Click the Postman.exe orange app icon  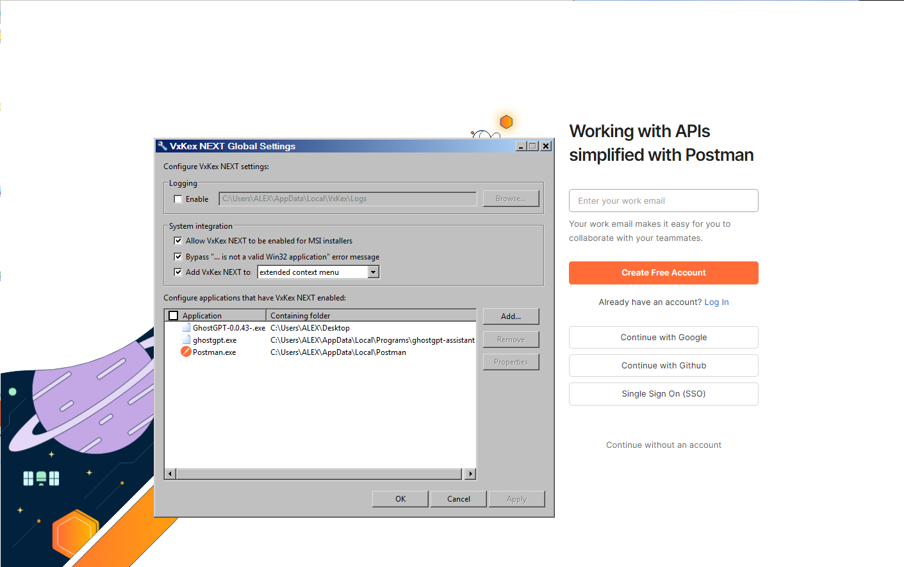(x=186, y=352)
